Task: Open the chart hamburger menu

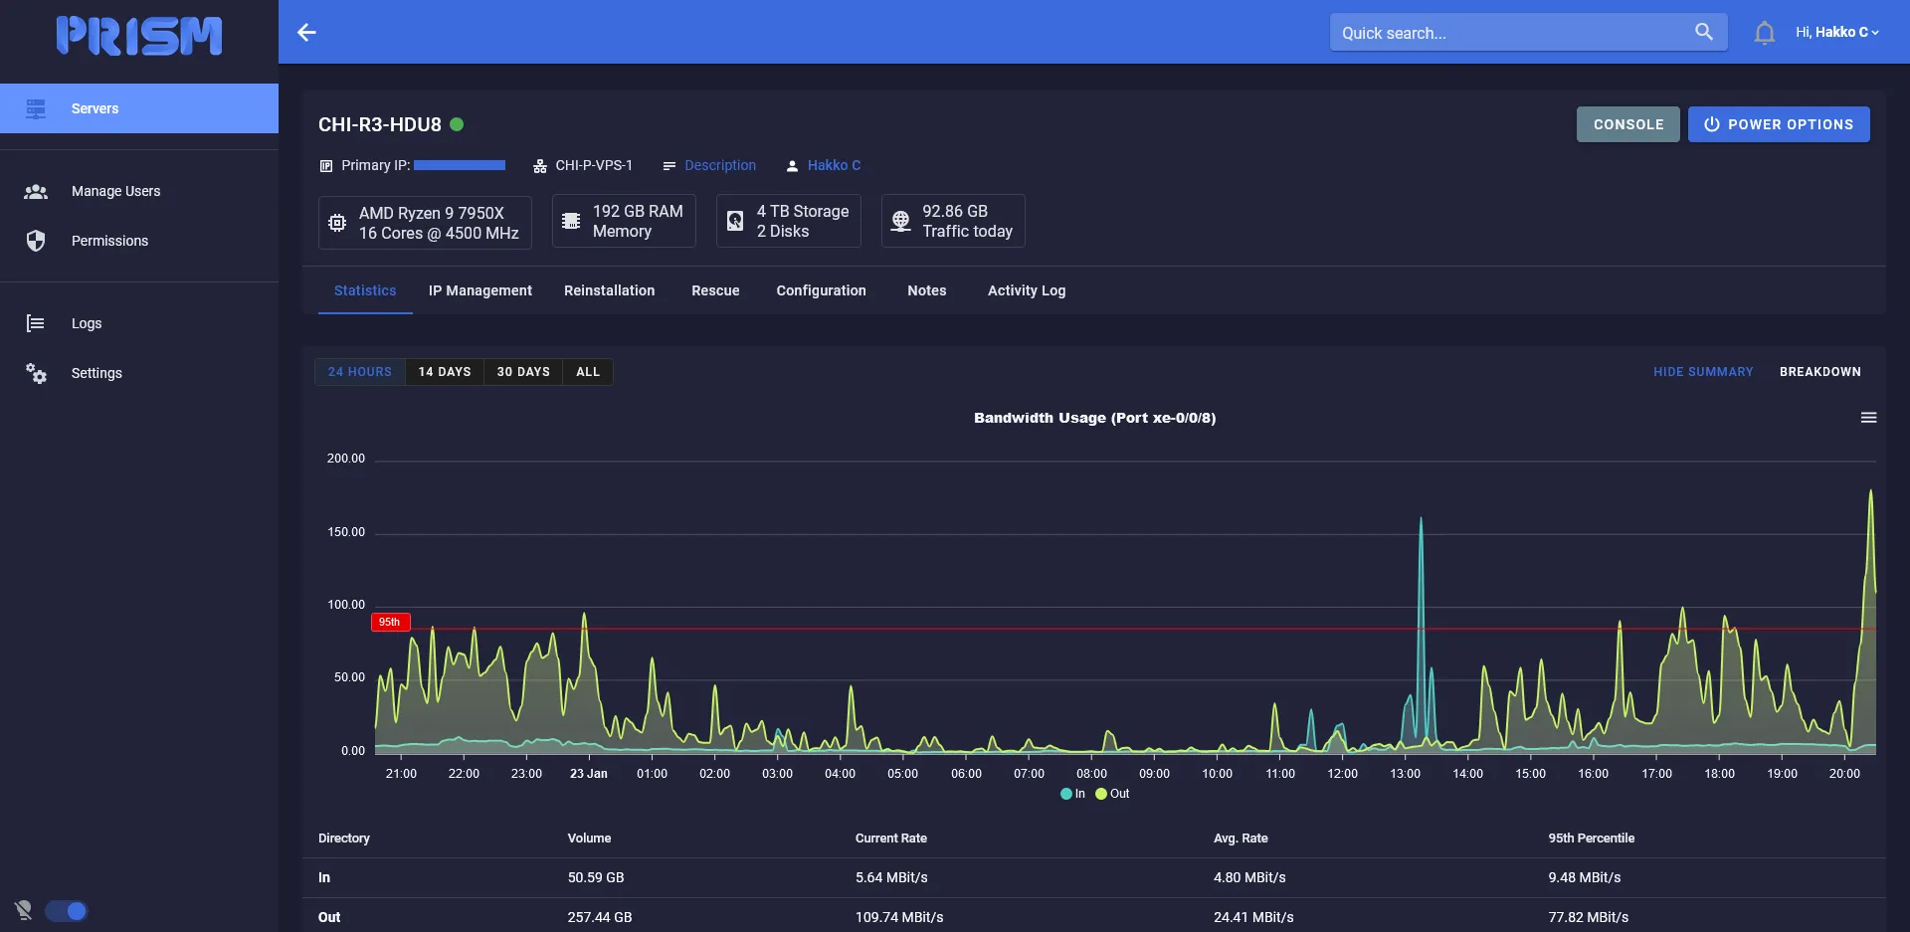Action: 1868,418
